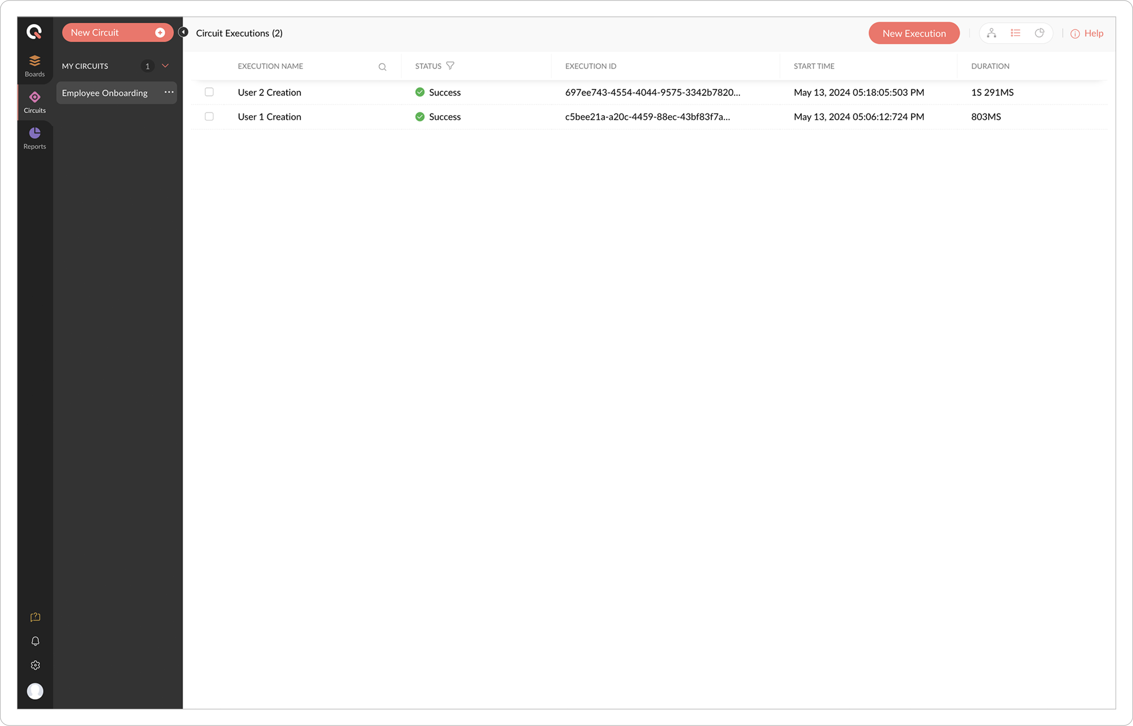Viewport: 1133px width, 726px height.
Task: Search execution names with magnifier icon
Action: click(382, 67)
